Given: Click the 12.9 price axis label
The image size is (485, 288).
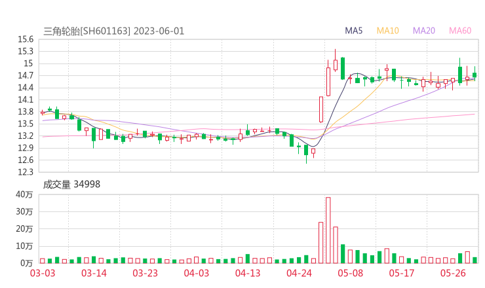Looking at the screenshot, I should 26,148.
